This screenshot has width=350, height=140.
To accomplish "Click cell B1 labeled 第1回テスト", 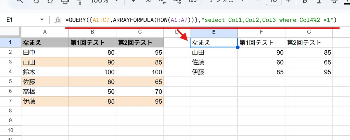I will click(x=92, y=42).
